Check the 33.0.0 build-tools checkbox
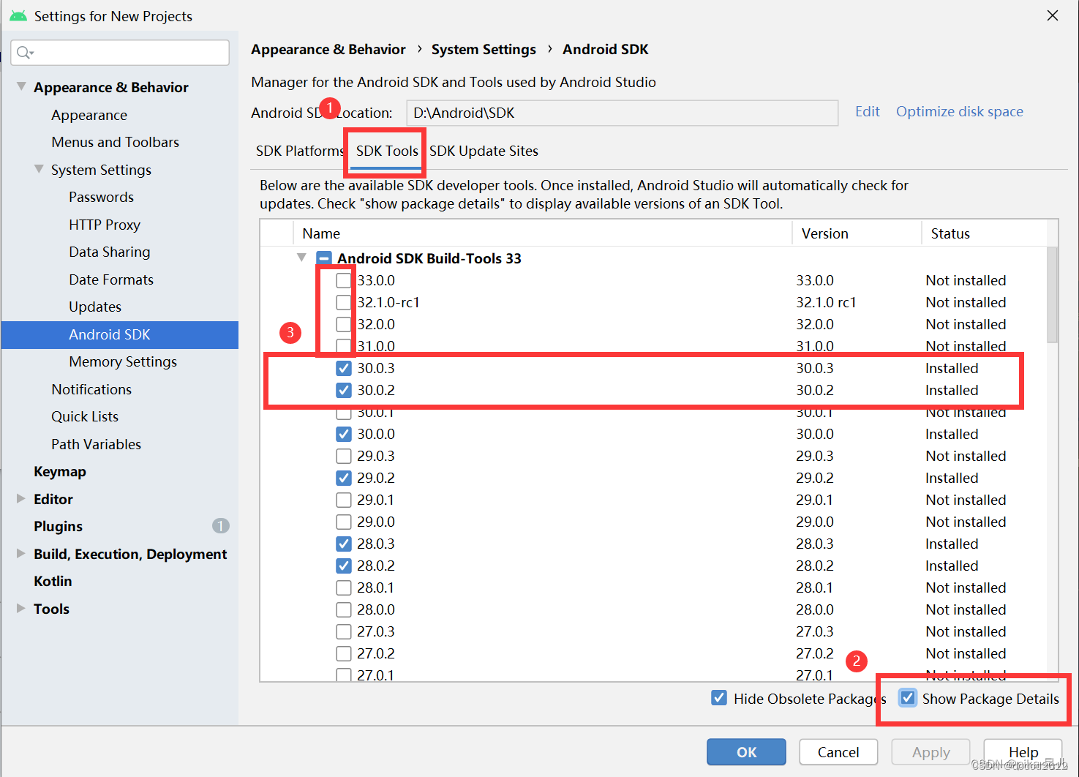 tap(344, 280)
